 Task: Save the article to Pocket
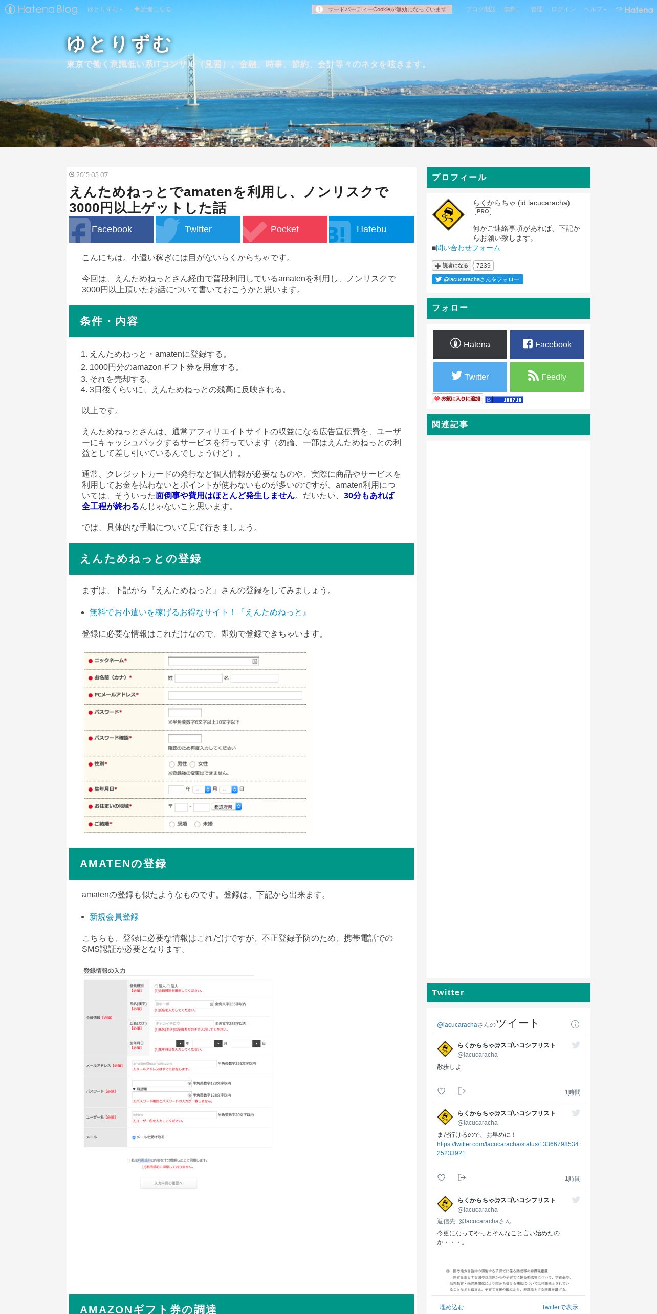pyautogui.click(x=284, y=229)
